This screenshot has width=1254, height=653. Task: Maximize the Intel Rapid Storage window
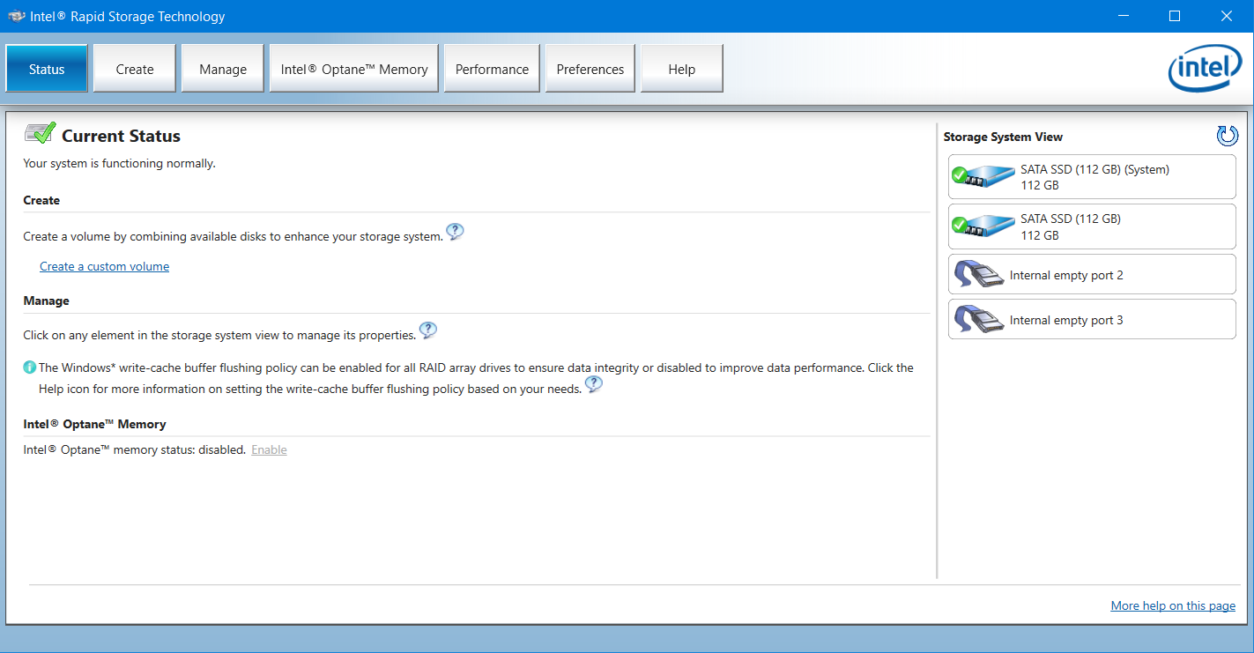1175,16
